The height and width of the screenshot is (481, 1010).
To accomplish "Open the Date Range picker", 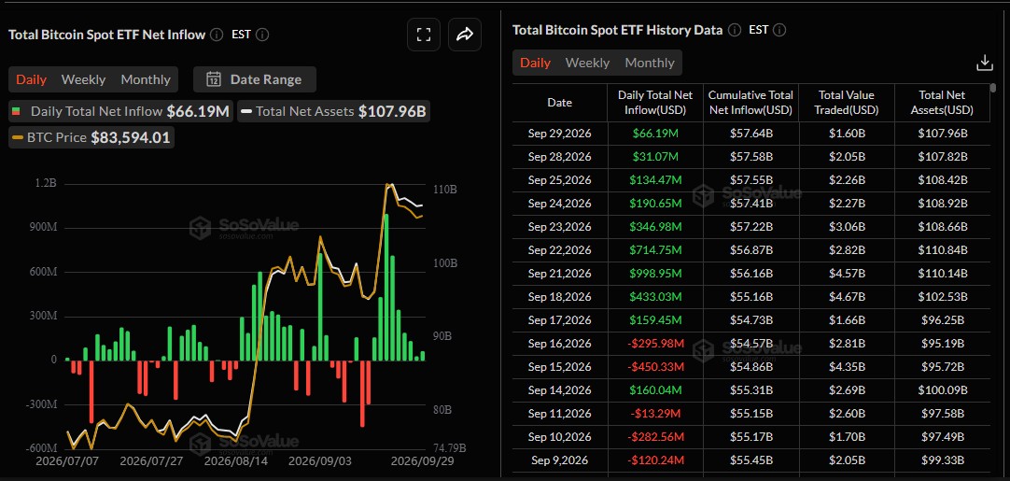I will point(255,79).
